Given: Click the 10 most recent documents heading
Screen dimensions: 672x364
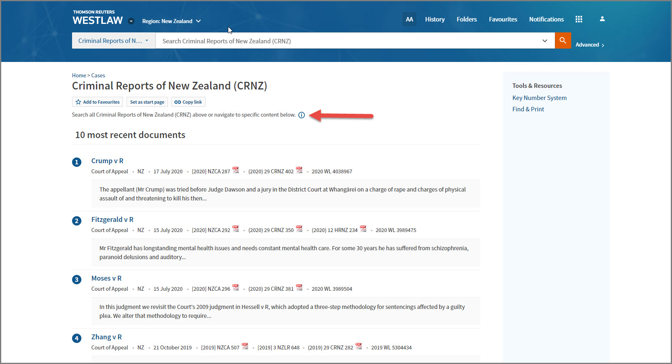Looking at the screenshot, I should pyautogui.click(x=130, y=135).
